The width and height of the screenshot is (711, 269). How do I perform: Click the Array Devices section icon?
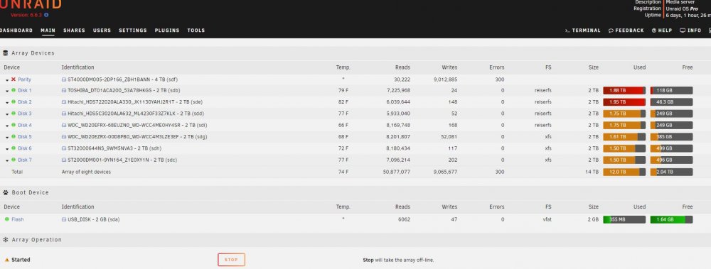click(6, 53)
